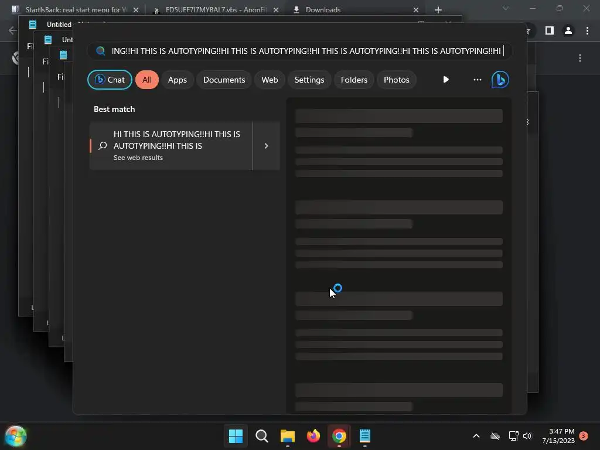Open best match AUTOTYPING web result

pyautogui.click(x=171, y=146)
